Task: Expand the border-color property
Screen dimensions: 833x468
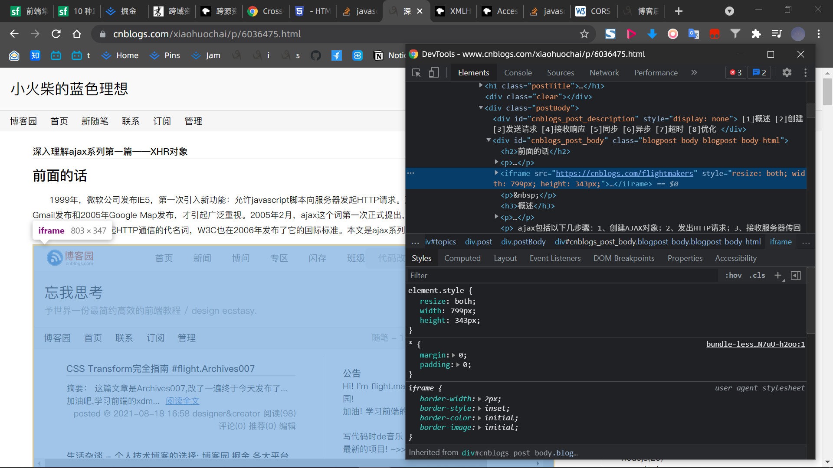Action: 479,418
